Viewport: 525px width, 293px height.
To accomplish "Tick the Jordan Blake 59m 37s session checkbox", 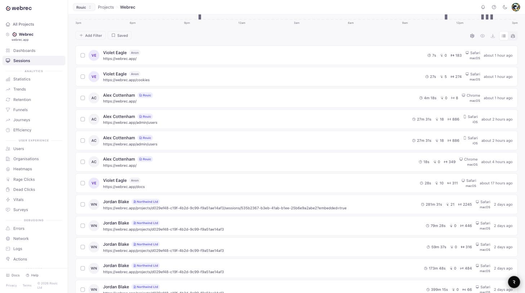I will click(83, 247).
